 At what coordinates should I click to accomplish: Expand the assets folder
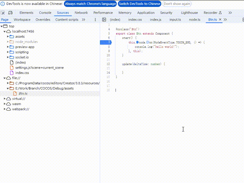pyautogui.click(x=8, y=37)
